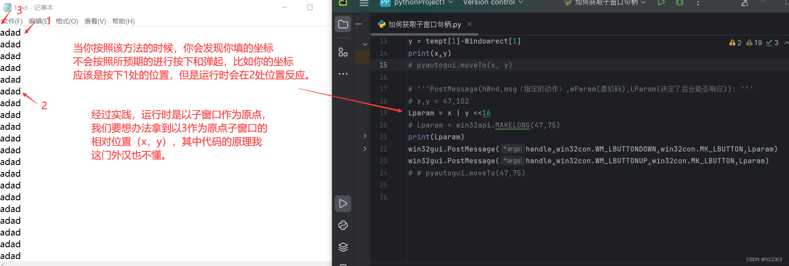Expand folded code arrow at line 21
Image resolution: width=789 pixels, height=266 pixels.
365,136
